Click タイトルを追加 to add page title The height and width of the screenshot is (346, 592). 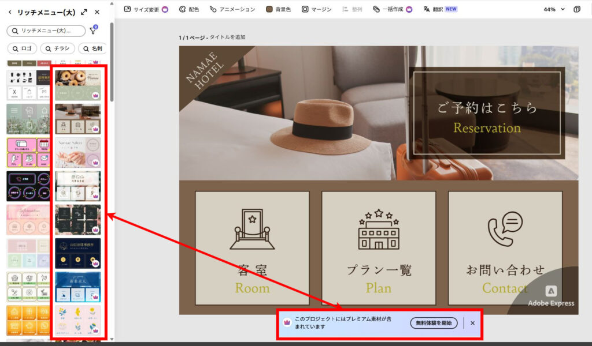click(x=228, y=37)
